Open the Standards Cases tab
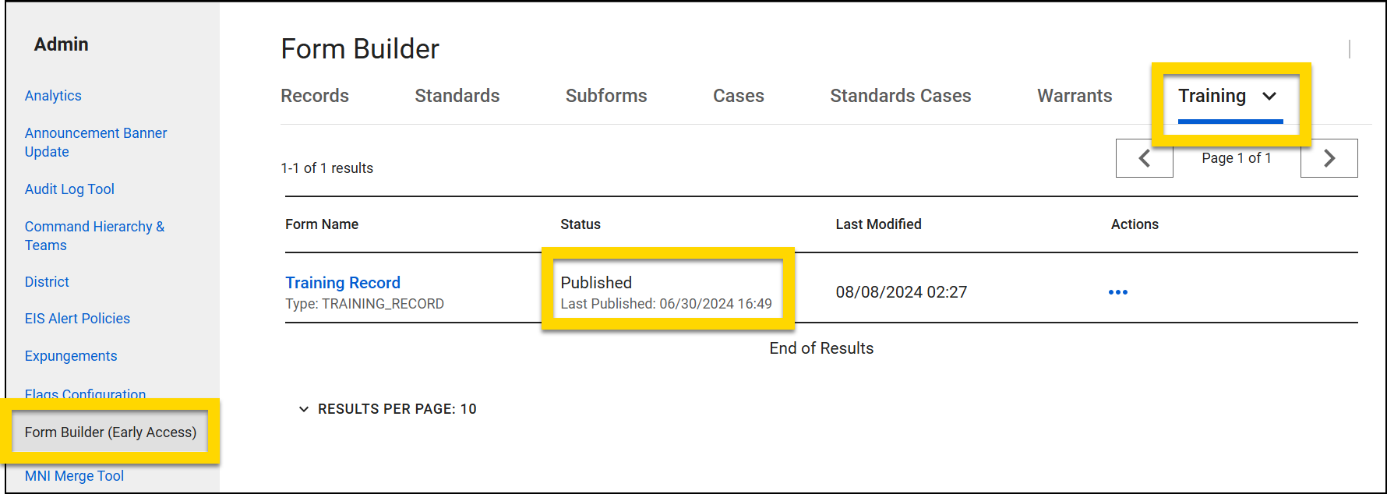The width and height of the screenshot is (1387, 494). pyautogui.click(x=901, y=95)
